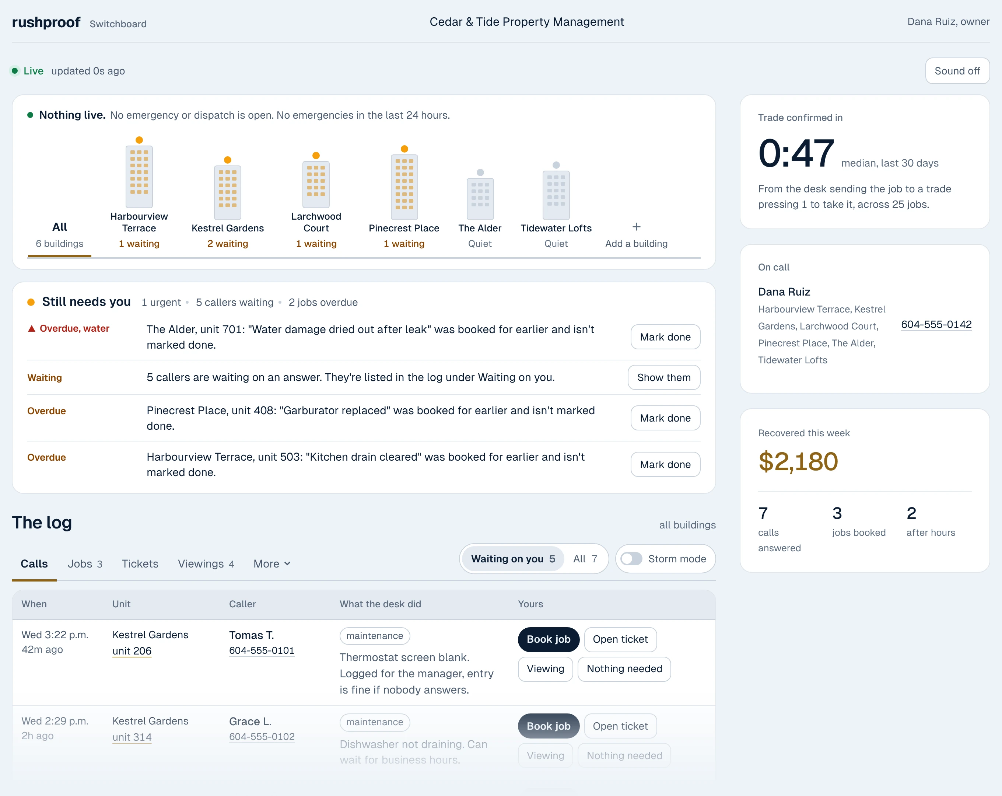
Task: Mark done Harbourview Terrace unit 503 job
Action: 665,464
